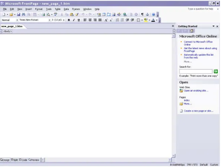Run the Spelling check icon

pos(56,15)
